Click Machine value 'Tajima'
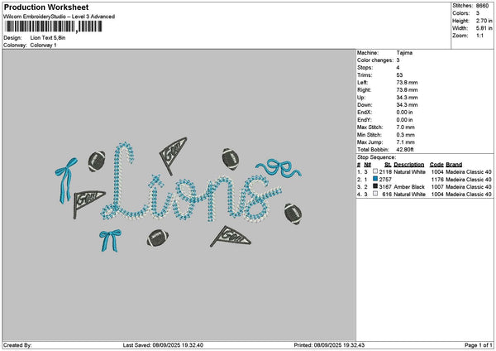The height and width of the screenshot is (351, 496). 404,53
